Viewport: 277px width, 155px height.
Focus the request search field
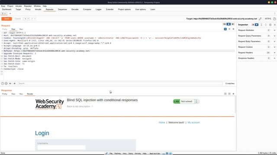click(120, 84)
